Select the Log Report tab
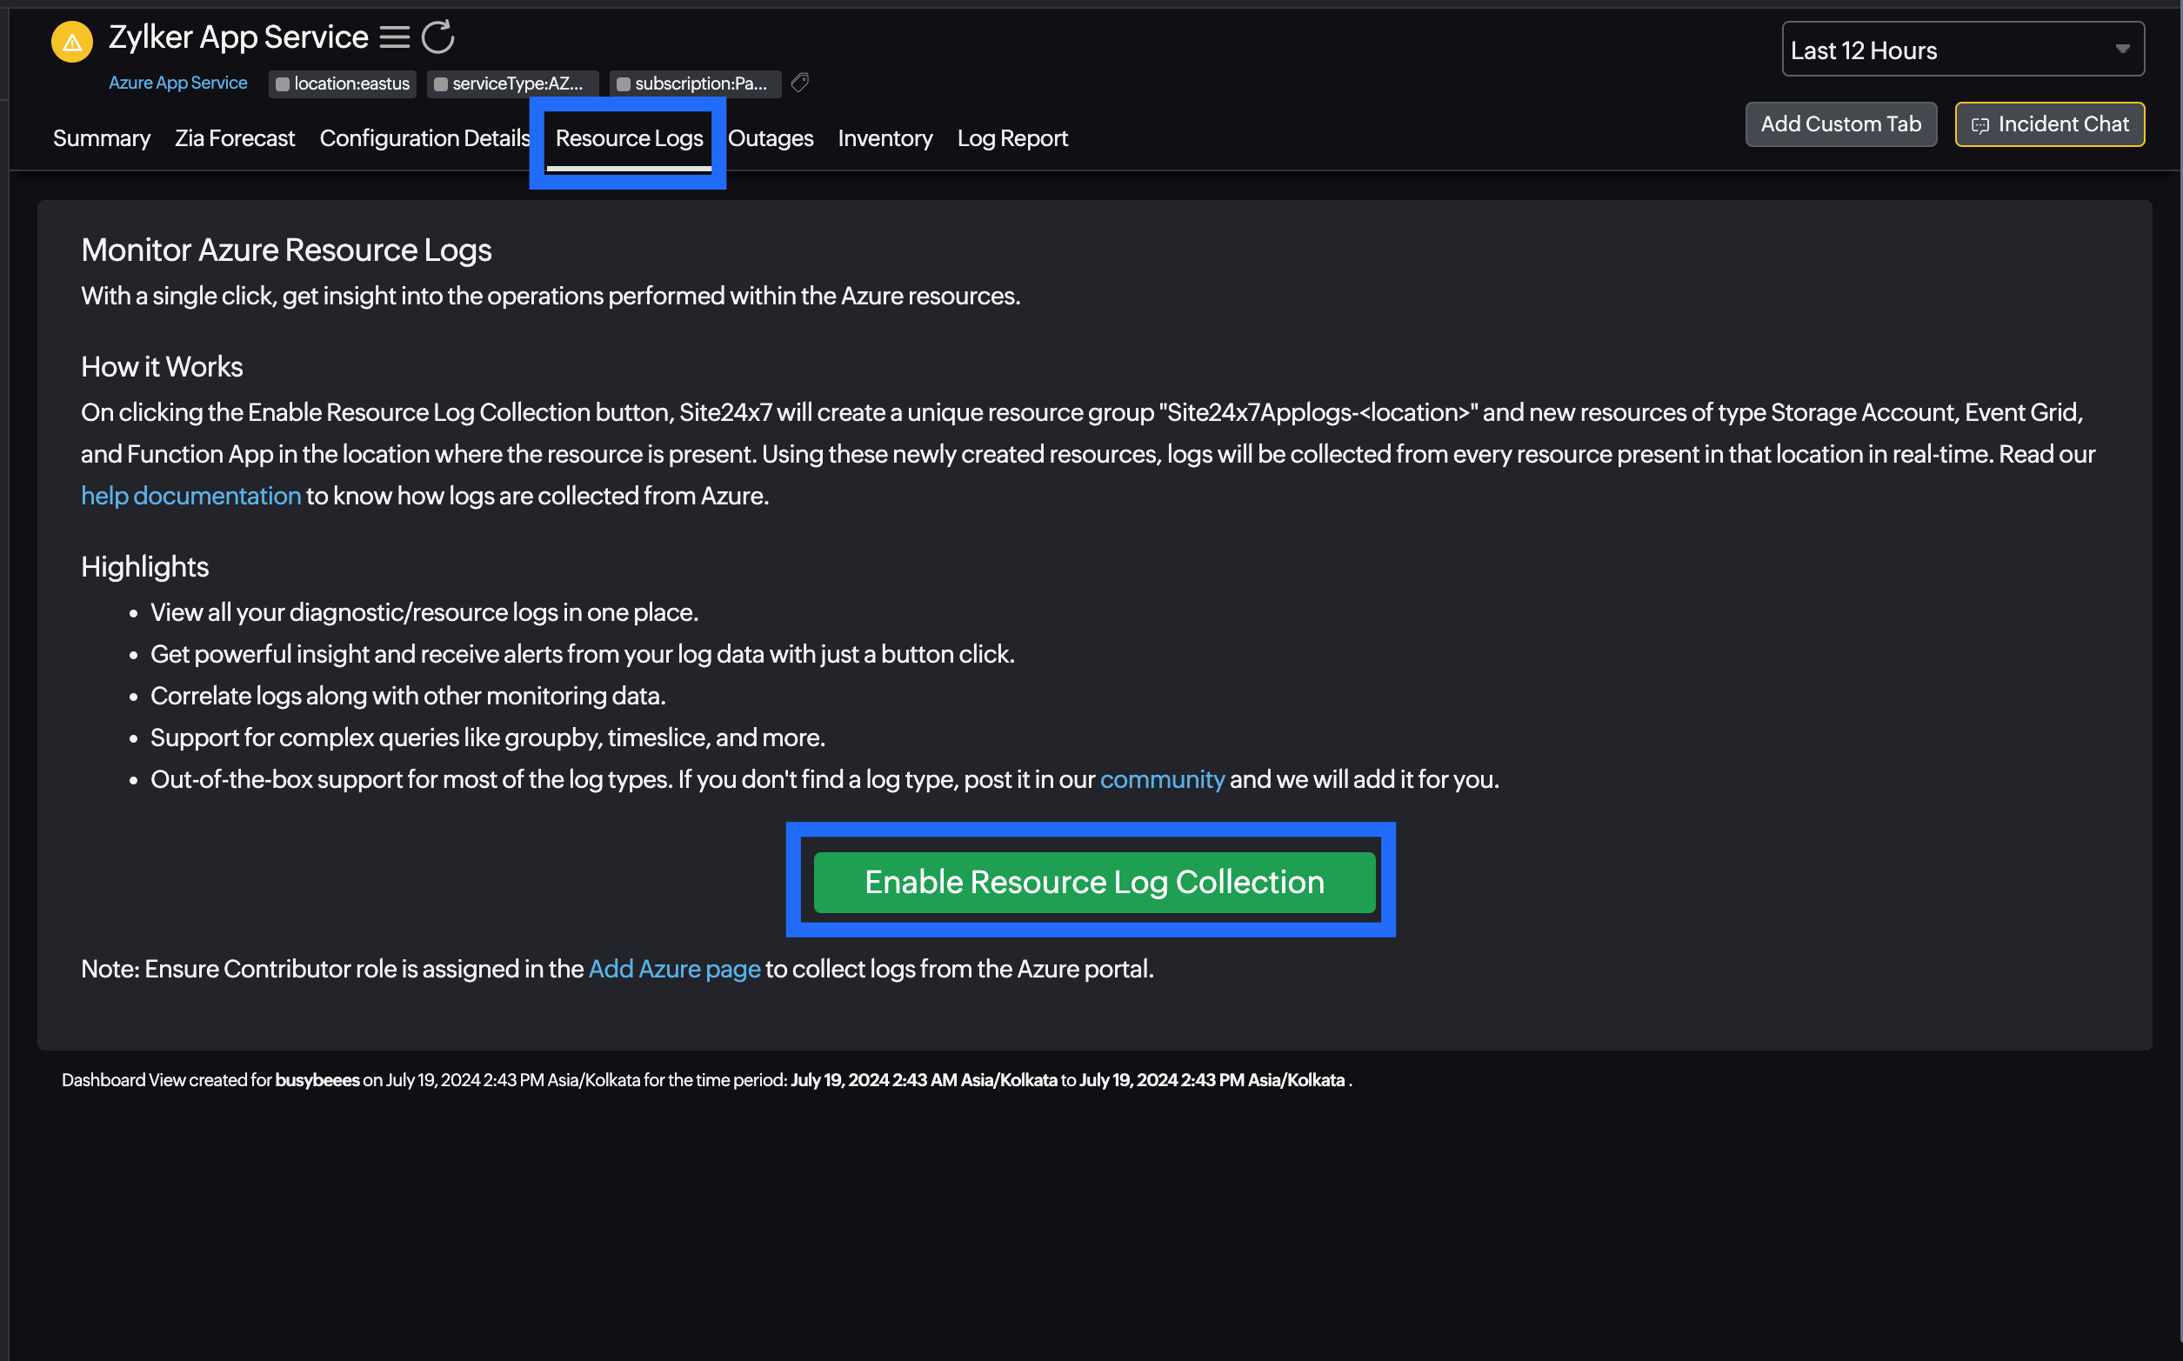Screen dimensions: 2183x1361 pos(1013,138)
